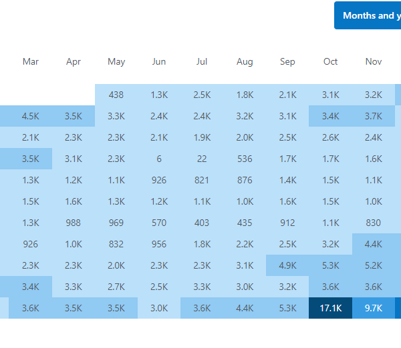Viewport: 401px width, 348px height.
Task: Select the Nov column header
Action: click(x=374, y=62)
